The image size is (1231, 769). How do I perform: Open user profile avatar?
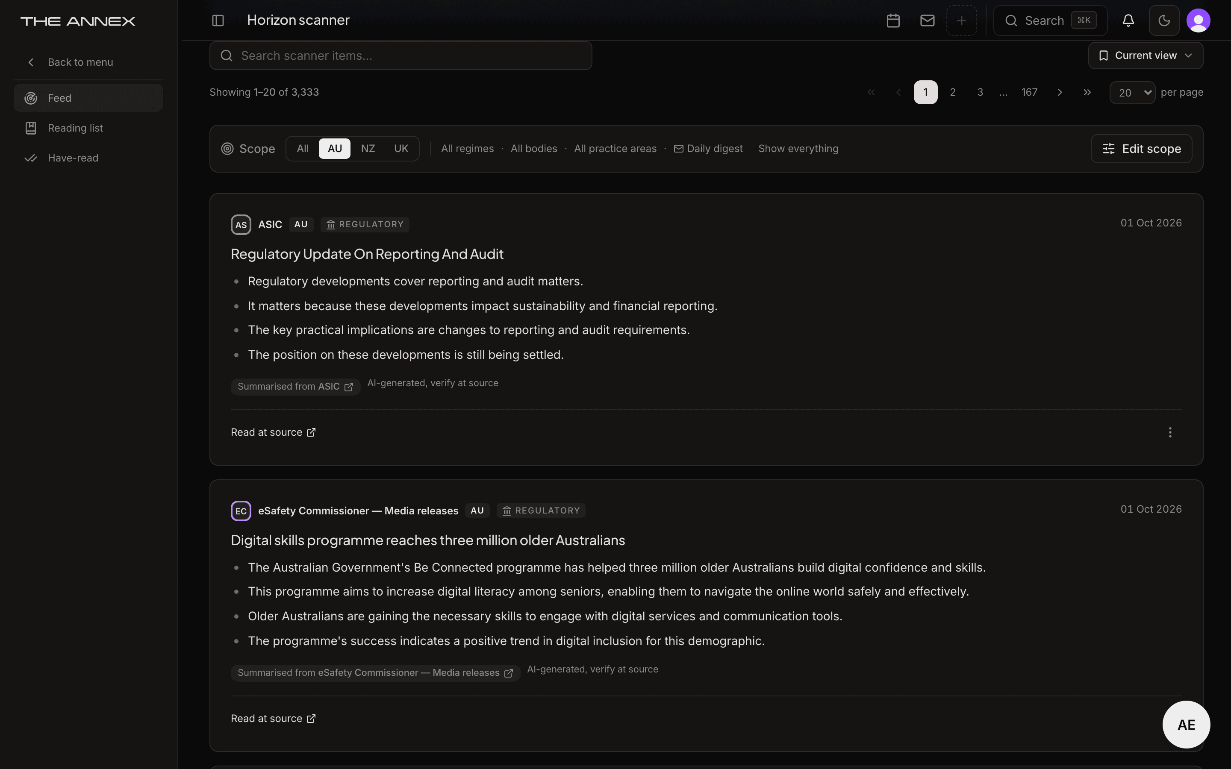(1198, 21)
